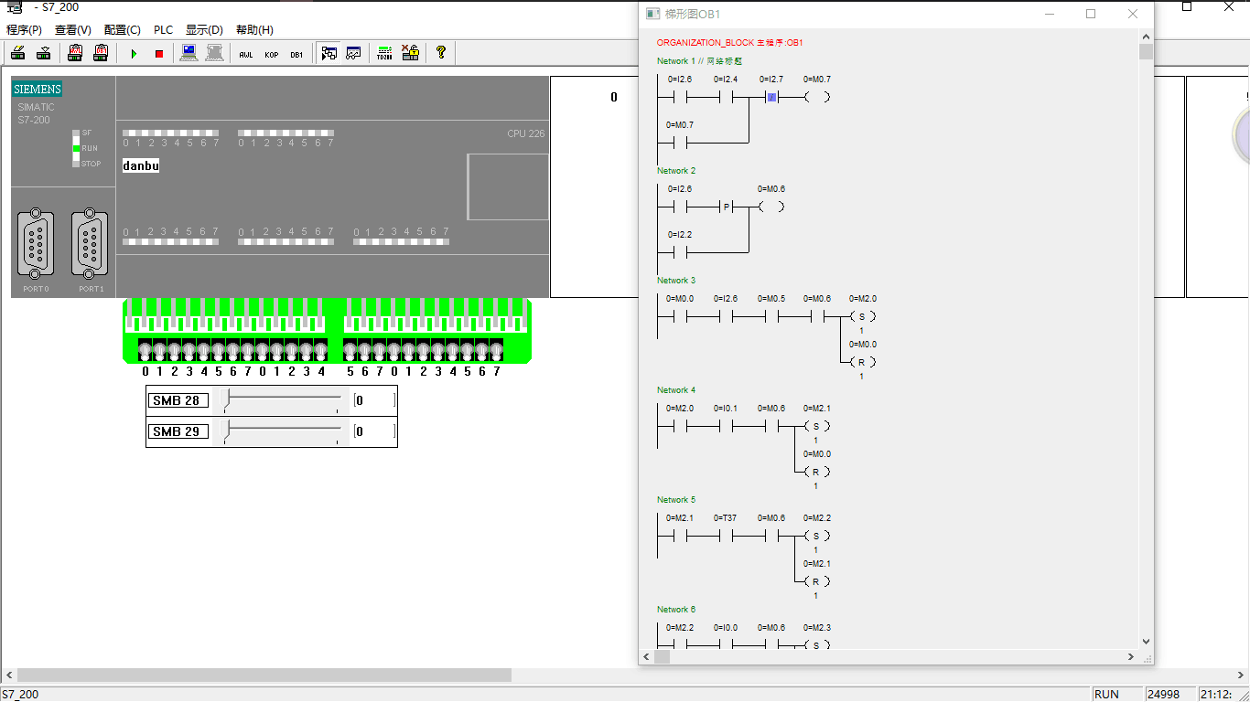The height and width of the screenshot is (702, 1250).
Task: Click the program status chart toolbar icon
Action: [x=329, y=53]
